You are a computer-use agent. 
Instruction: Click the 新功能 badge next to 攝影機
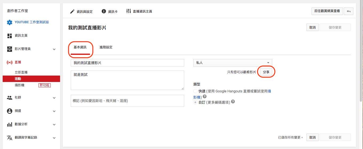pos(45,85)
